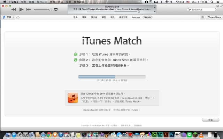Open VLC cone icon in dock
223x139 pixels.
point(201,134)
